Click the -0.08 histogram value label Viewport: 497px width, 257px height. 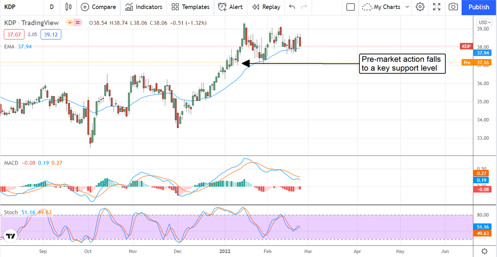click(483, 189)
